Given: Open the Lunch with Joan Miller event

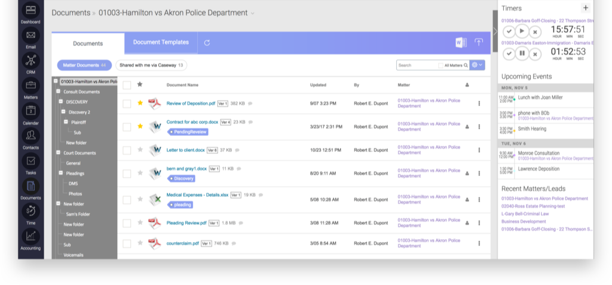Looking at the screenshot, I should (540, 97).
